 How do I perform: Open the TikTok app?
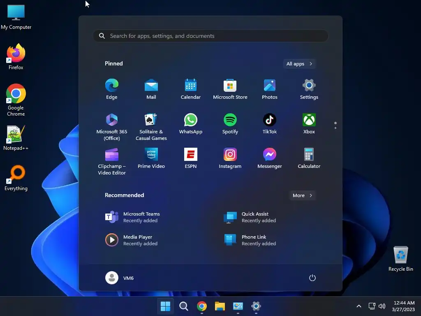coord(270,124)
